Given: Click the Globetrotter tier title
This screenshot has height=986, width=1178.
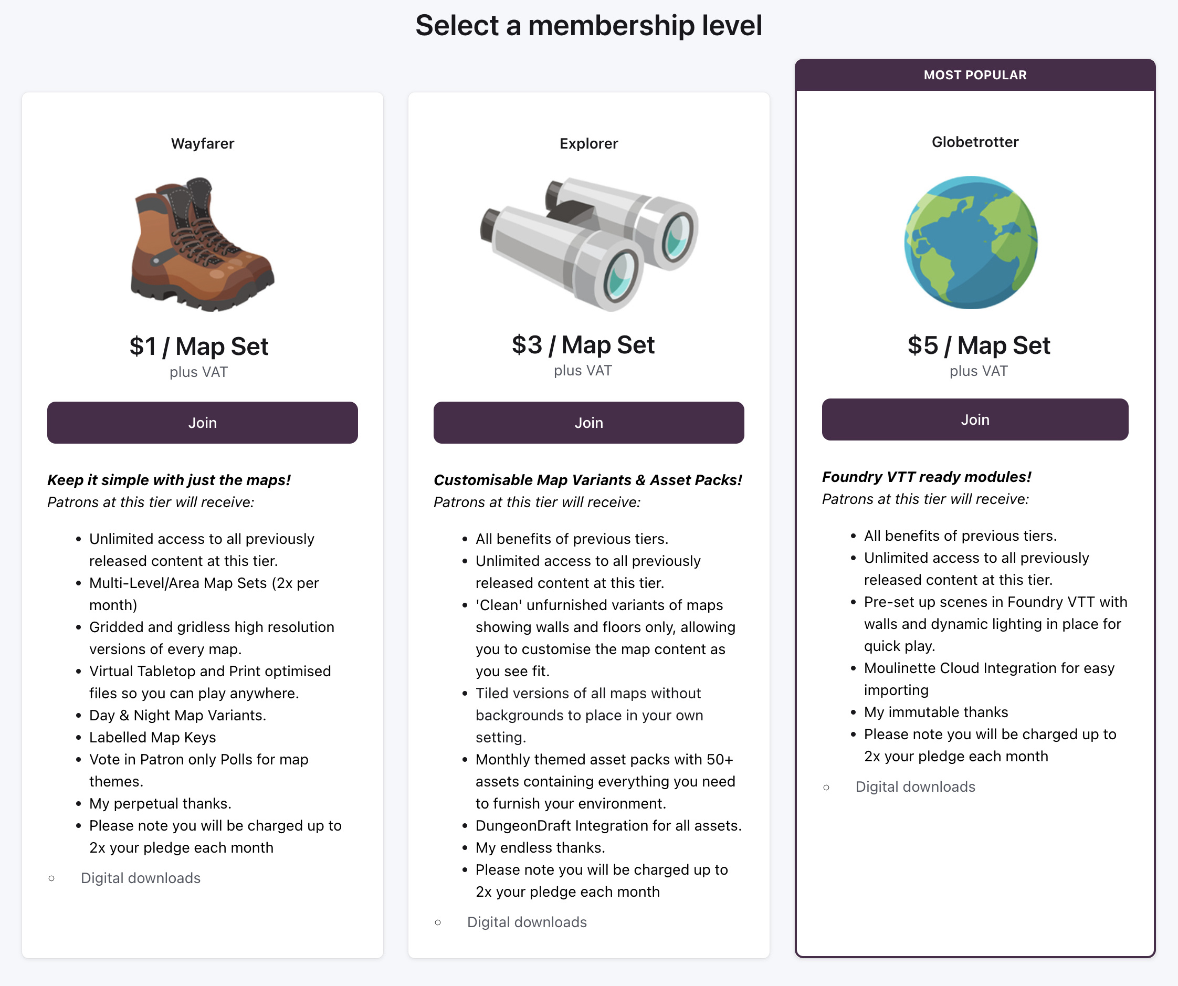Looking at the screenshot, I should 975,142.
